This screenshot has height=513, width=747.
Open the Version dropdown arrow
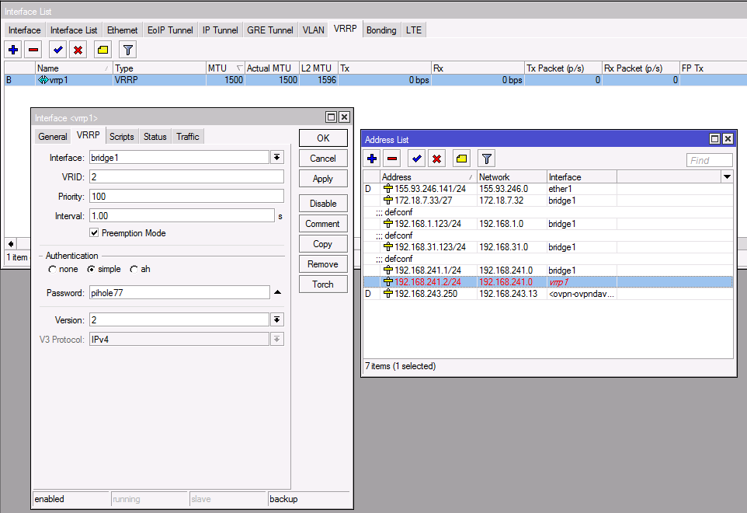tap(276, 319)
